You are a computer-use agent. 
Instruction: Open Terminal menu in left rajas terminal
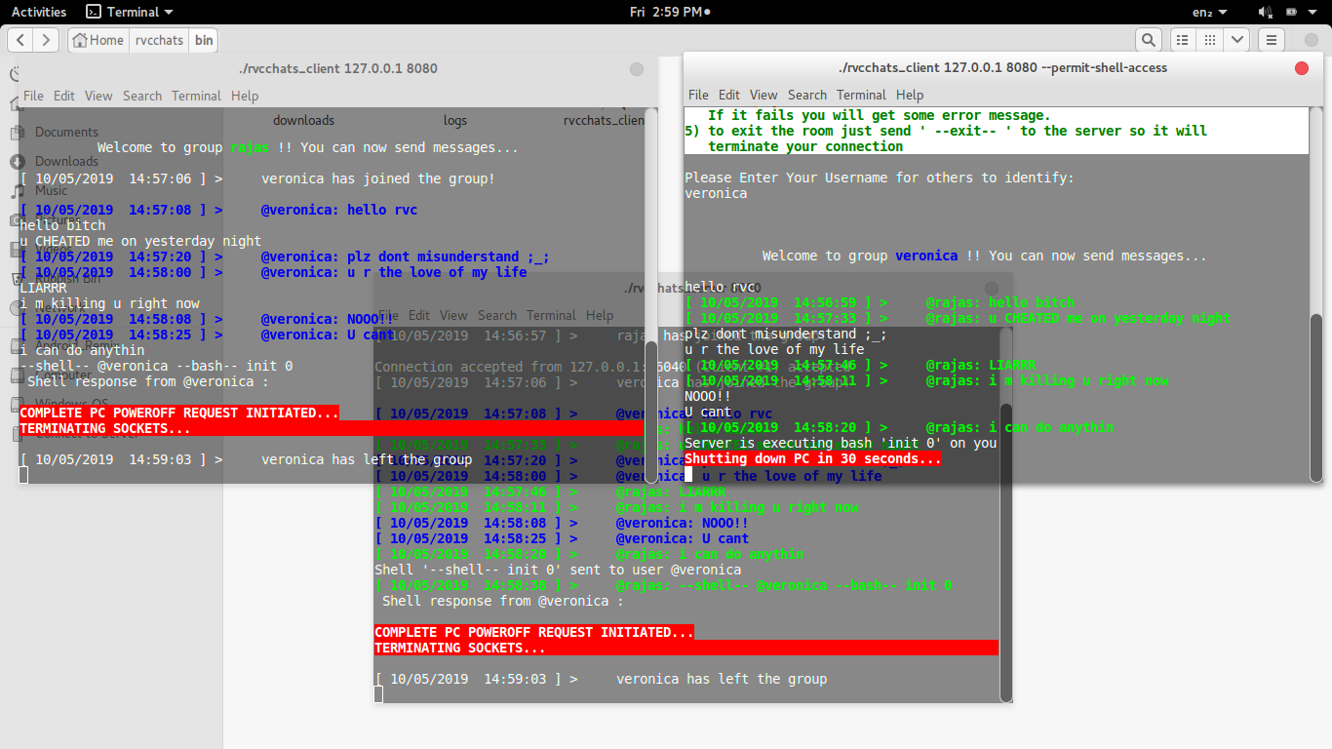pos(196,96)
